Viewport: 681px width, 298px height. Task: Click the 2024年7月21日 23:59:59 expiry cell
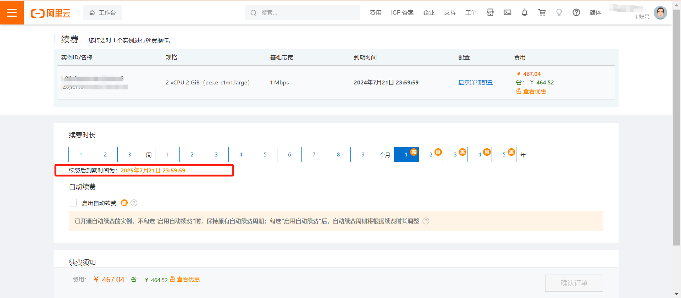[x=386, y=83]
